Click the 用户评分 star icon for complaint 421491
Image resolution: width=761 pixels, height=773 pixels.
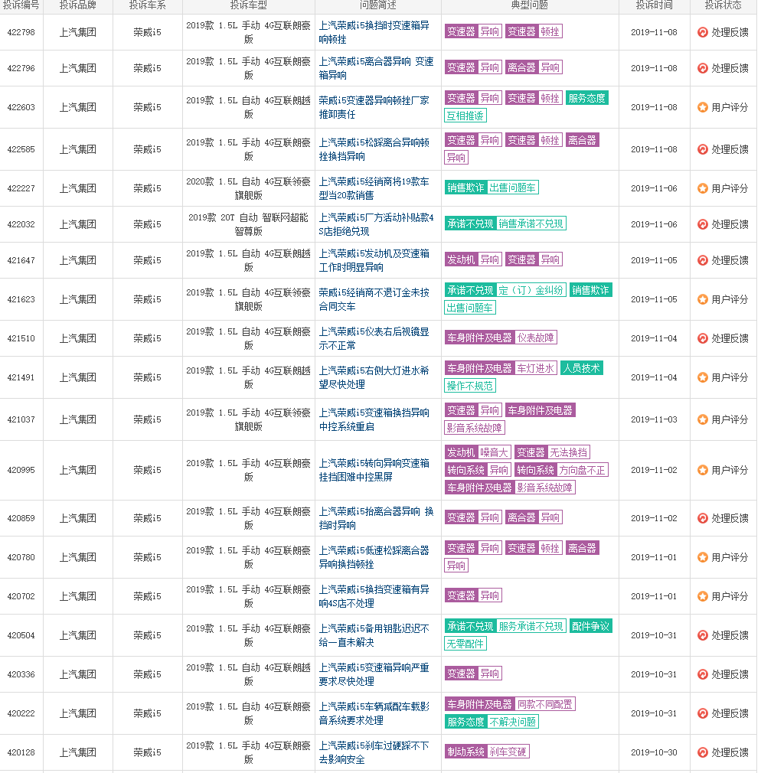702,377
